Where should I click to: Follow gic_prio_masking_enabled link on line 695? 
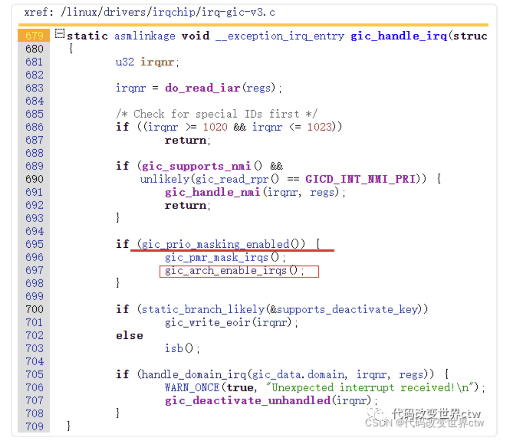(215, 244)
